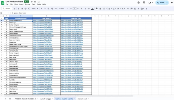Open the Calibri font dropdown
This screenshot has height=100, width=174.
63,8
